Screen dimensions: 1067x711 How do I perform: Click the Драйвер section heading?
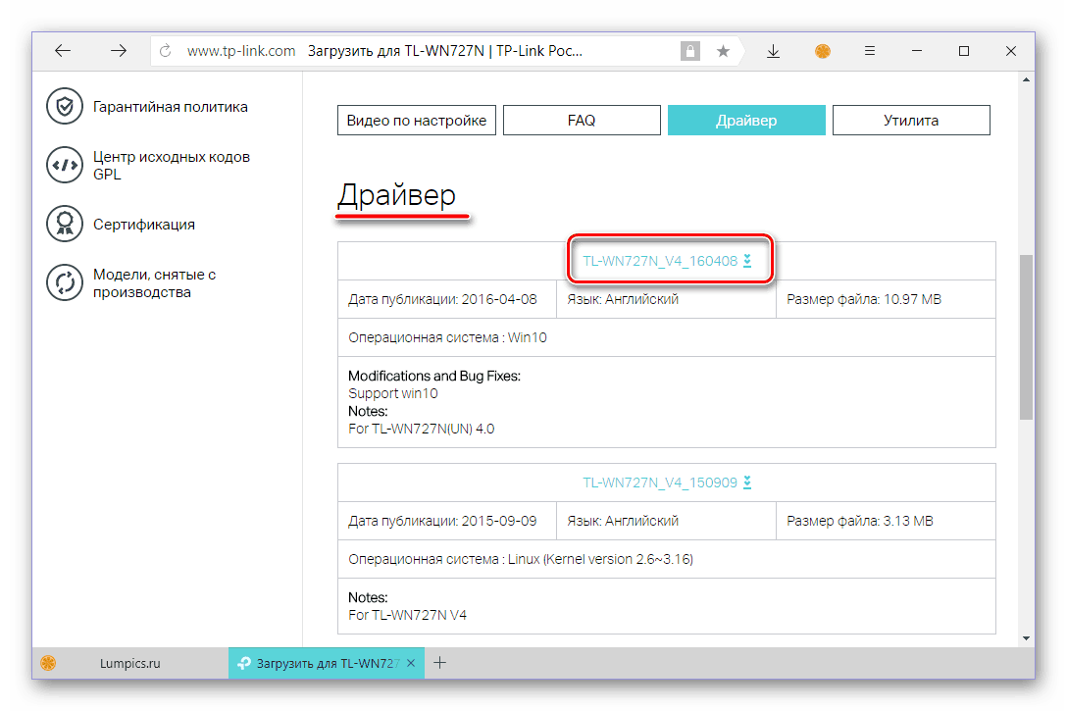tap(397, 195)
